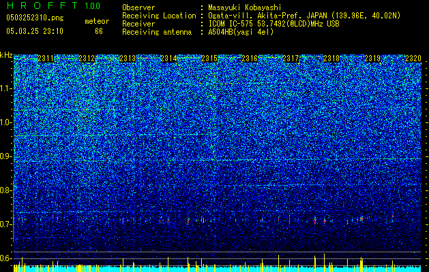Screen dimensions: 429x272
Task: Click the 2314 time marker
Action: tap(168, 58)
